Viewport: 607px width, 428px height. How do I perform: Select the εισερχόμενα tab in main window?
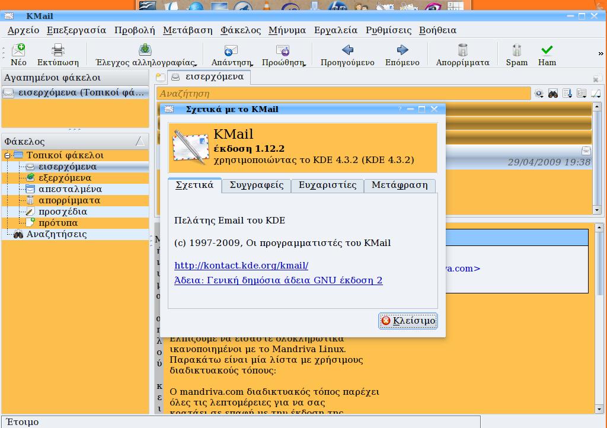click(209, 77)
